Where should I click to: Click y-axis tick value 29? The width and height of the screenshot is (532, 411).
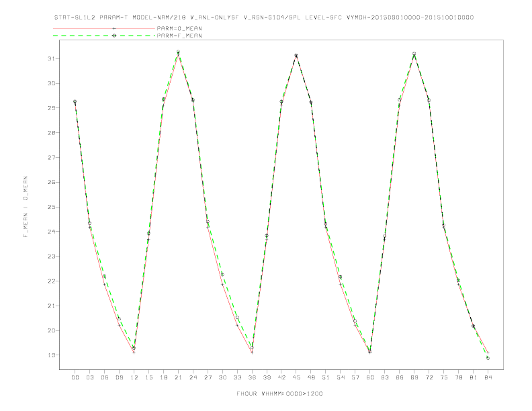pyautogui.click(x=51, y=108)
